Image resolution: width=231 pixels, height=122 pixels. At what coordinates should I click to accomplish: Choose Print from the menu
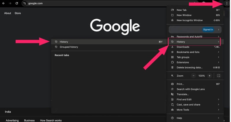click(x=195, y=84)
